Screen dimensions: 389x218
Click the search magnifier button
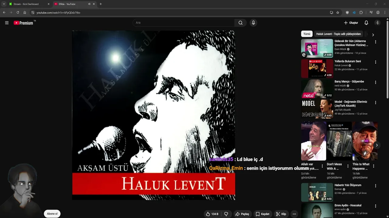pyautogui.click(x=240, y=23)
